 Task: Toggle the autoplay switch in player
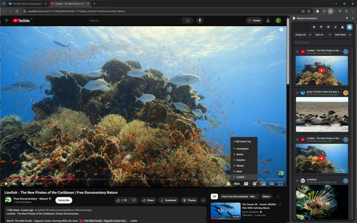point(237,184)
